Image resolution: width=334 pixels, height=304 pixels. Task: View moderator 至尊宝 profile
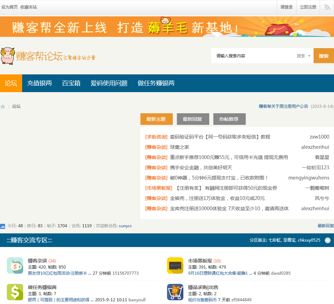point(289,240)
